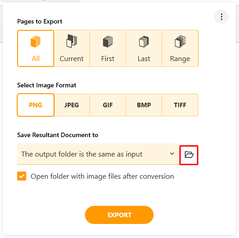Select the Last page export icon
The image size is (239, 238).
[x=144, y=42]
